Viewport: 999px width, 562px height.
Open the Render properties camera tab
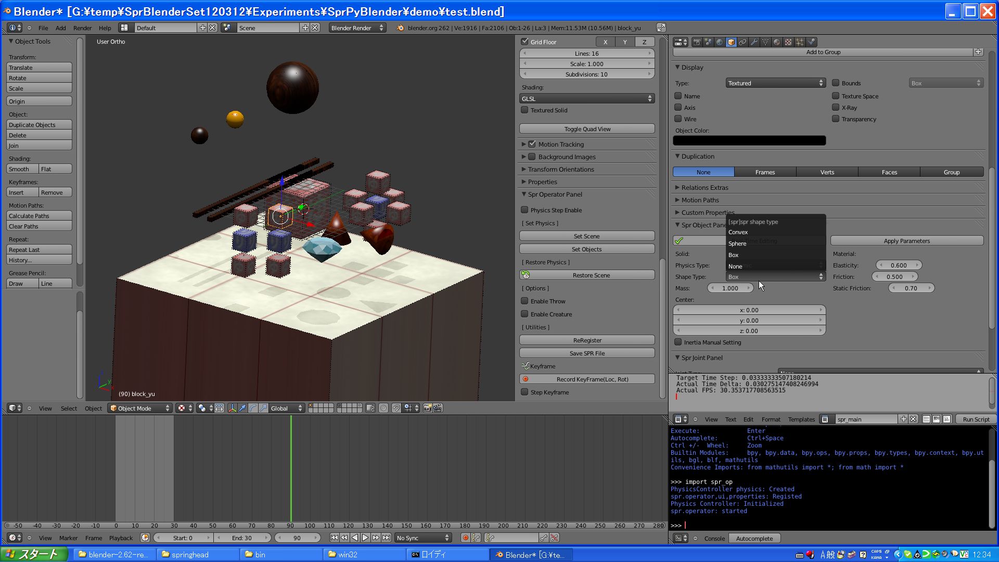(697, 42)
